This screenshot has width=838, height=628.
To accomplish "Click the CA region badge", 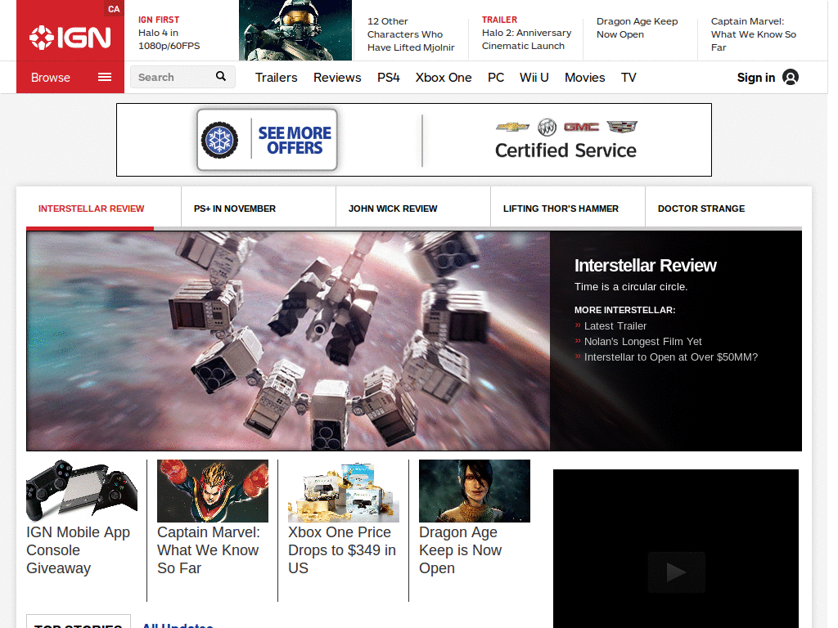I will coord(113,9).
